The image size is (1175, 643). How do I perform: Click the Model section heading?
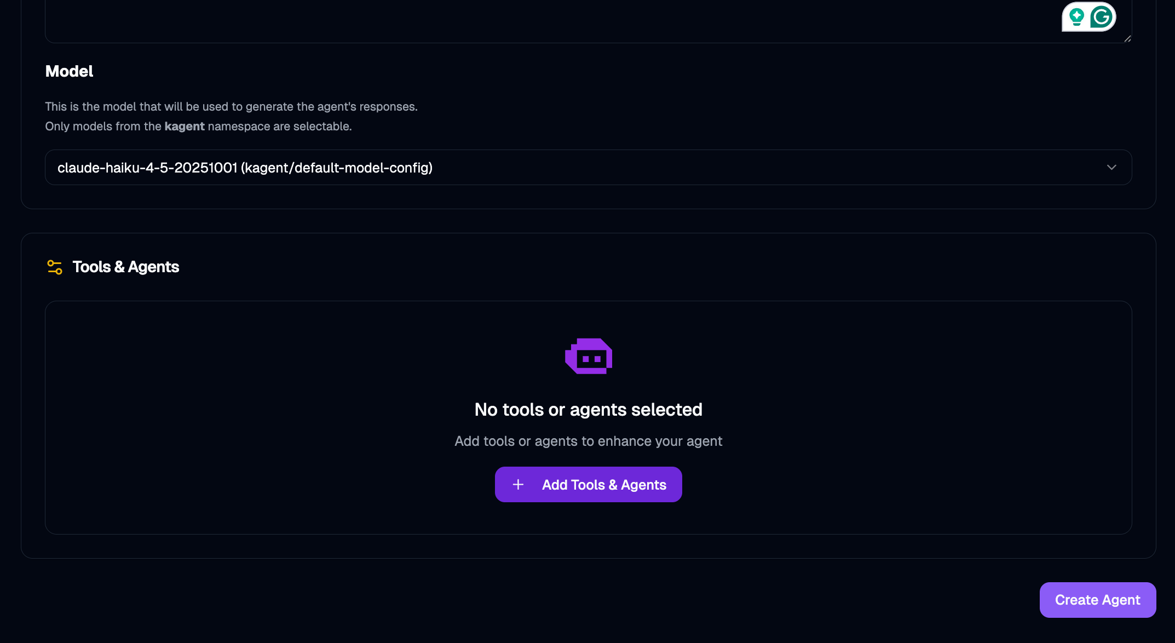pyautogui.click(x=69, y=71)
